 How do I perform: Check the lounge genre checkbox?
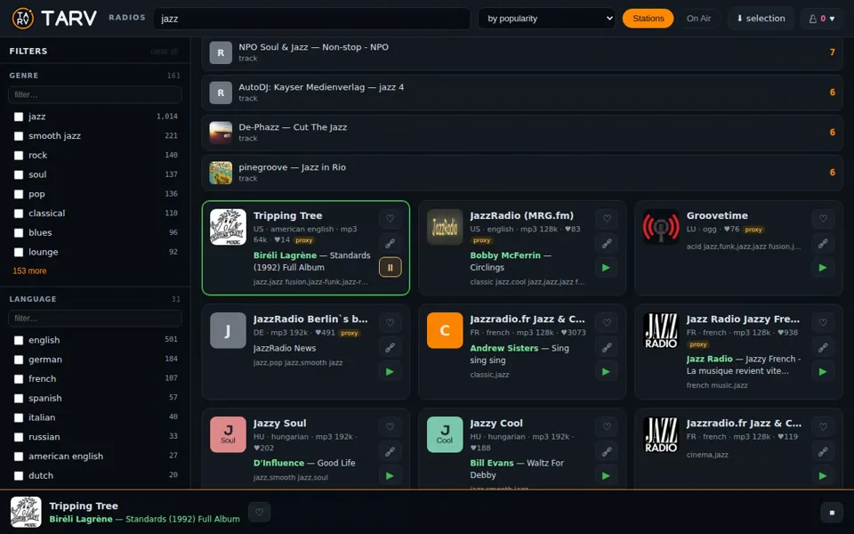click(19, 252)
